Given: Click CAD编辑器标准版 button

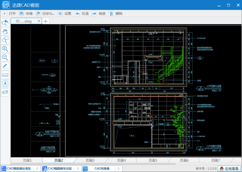Looking at the screenshot, I should (17, 168).
